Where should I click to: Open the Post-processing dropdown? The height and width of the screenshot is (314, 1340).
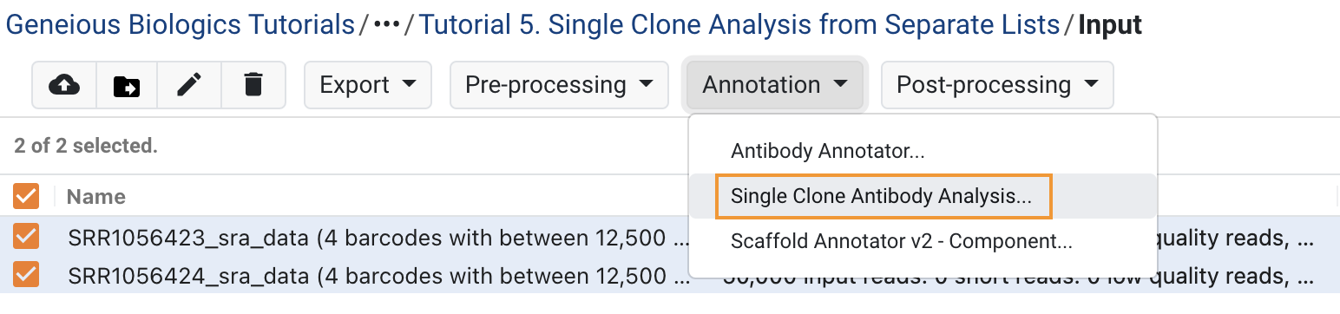pos(997,85)
